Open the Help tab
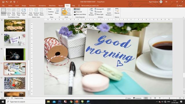The image size is (185, 104). [73, 5]
